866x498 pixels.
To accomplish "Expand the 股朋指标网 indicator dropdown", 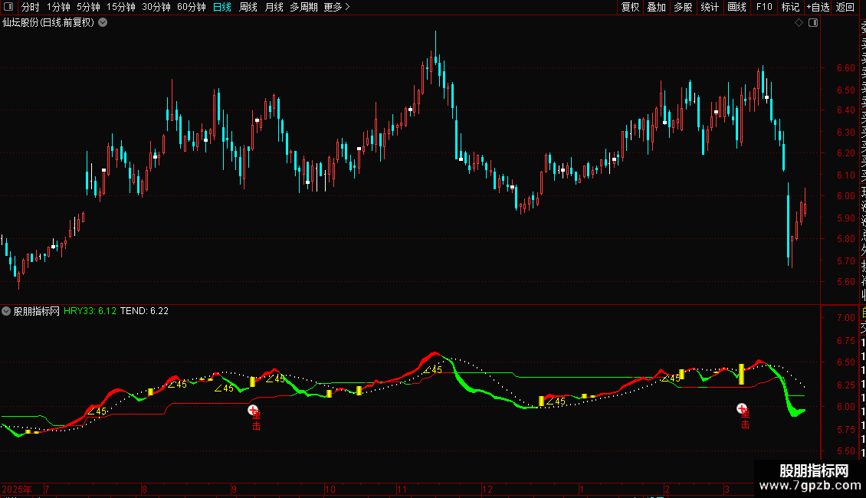I will 6,311.
